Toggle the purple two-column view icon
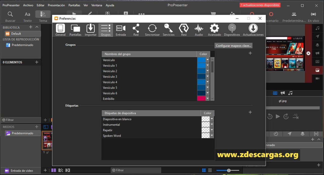Image resolution: width=324 pixels, height=175 pixels. 54,170
